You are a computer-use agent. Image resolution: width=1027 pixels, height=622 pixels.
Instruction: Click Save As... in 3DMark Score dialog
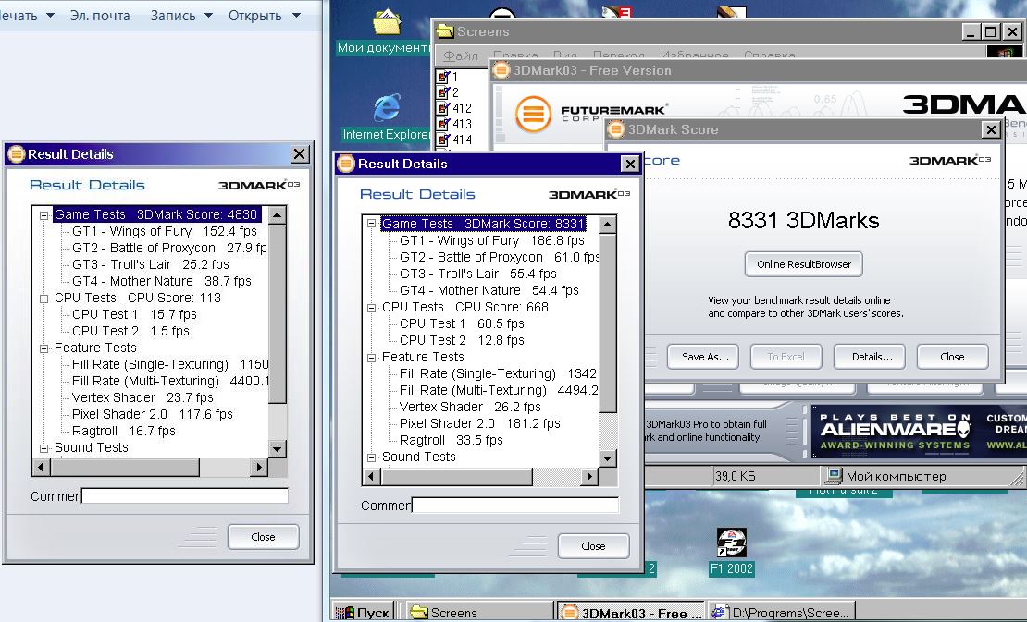[x=703, y=357]
